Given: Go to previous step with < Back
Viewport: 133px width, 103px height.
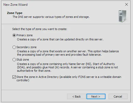Looking at the screenshot, I should point(76,96).
